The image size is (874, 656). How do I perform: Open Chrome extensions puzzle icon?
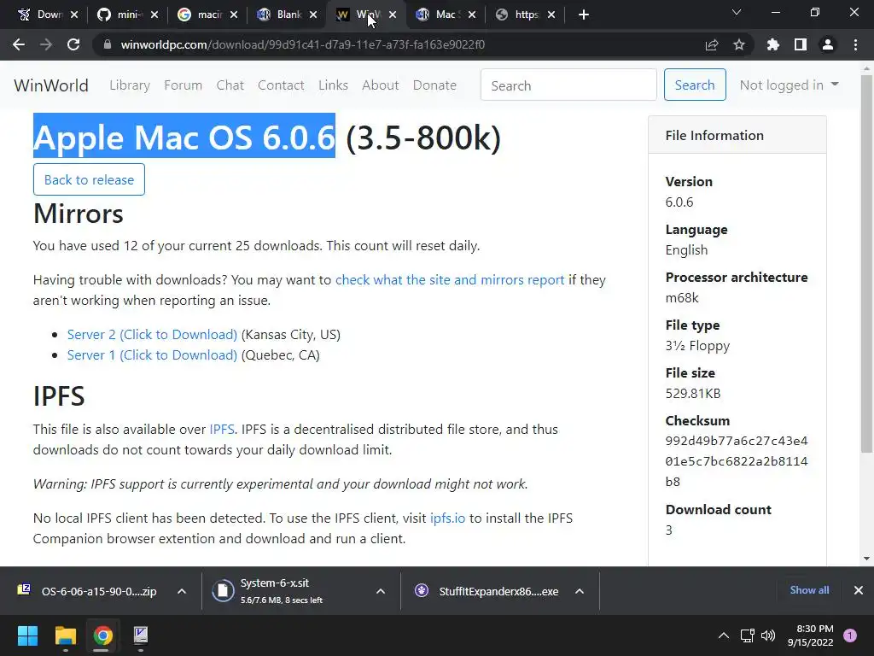(x=773, y=44)
